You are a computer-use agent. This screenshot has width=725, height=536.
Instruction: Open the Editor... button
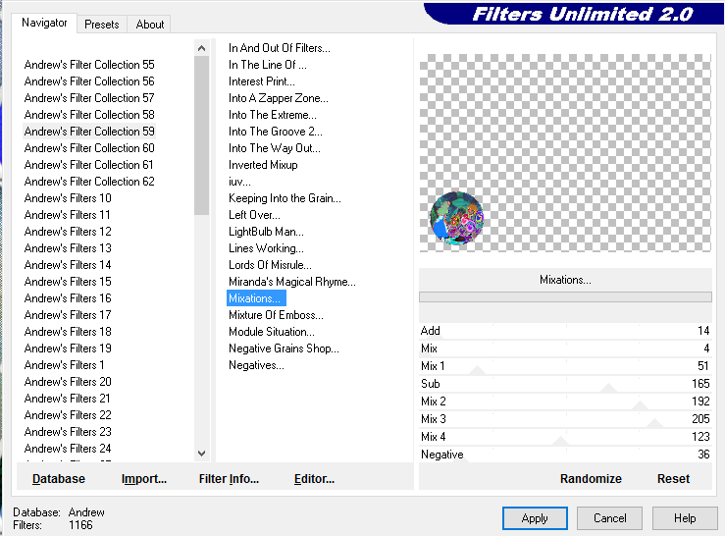click(x=314, y=479)
